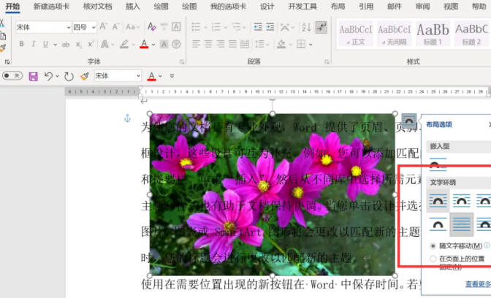The height and width of the screenshot is (298, 491).
Task: Apply a character border
Action: (176, 27)
